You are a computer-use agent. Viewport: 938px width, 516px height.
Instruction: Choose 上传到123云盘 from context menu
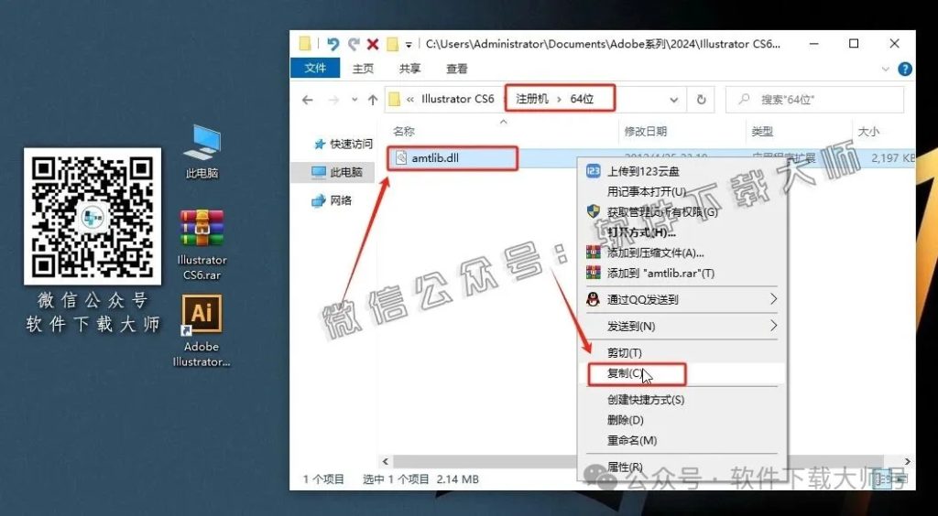click(x=643, y=172)
